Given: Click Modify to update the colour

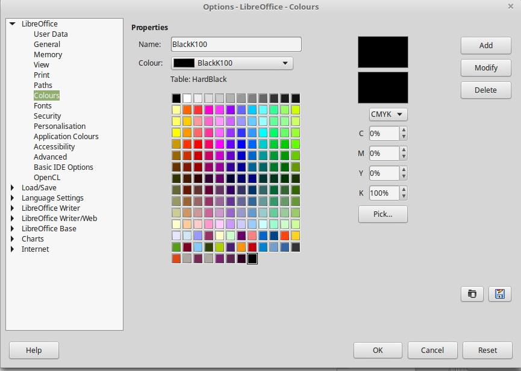Looking at the screenshot, I should [x=486, y=68].
